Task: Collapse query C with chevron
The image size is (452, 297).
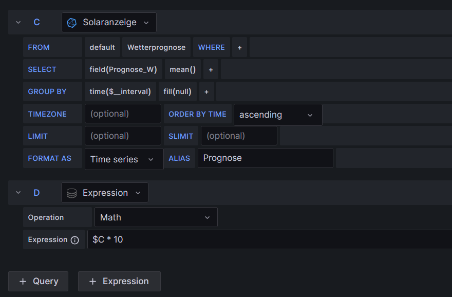Action: (18, 23)
